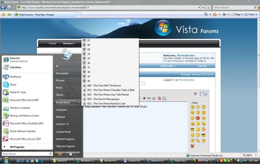260x164 pixels.
Task: Expand All Programs list
Action: point(27,147)
